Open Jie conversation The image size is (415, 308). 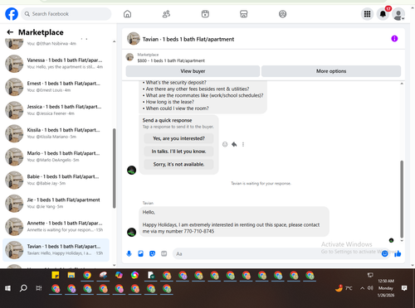(x=56, y=203)
